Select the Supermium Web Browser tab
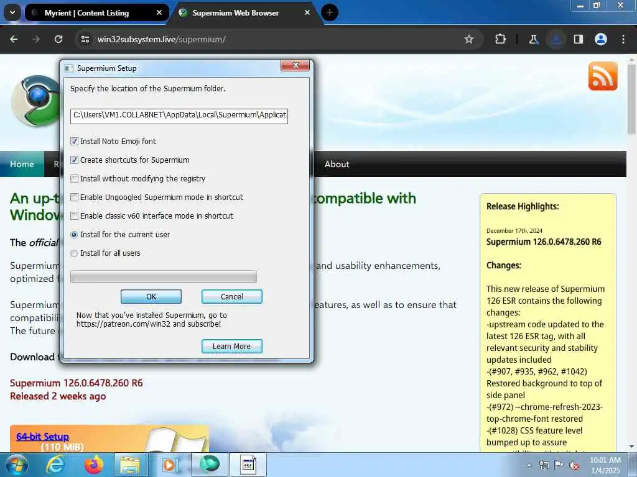637x477 pixels. point(236,13)
